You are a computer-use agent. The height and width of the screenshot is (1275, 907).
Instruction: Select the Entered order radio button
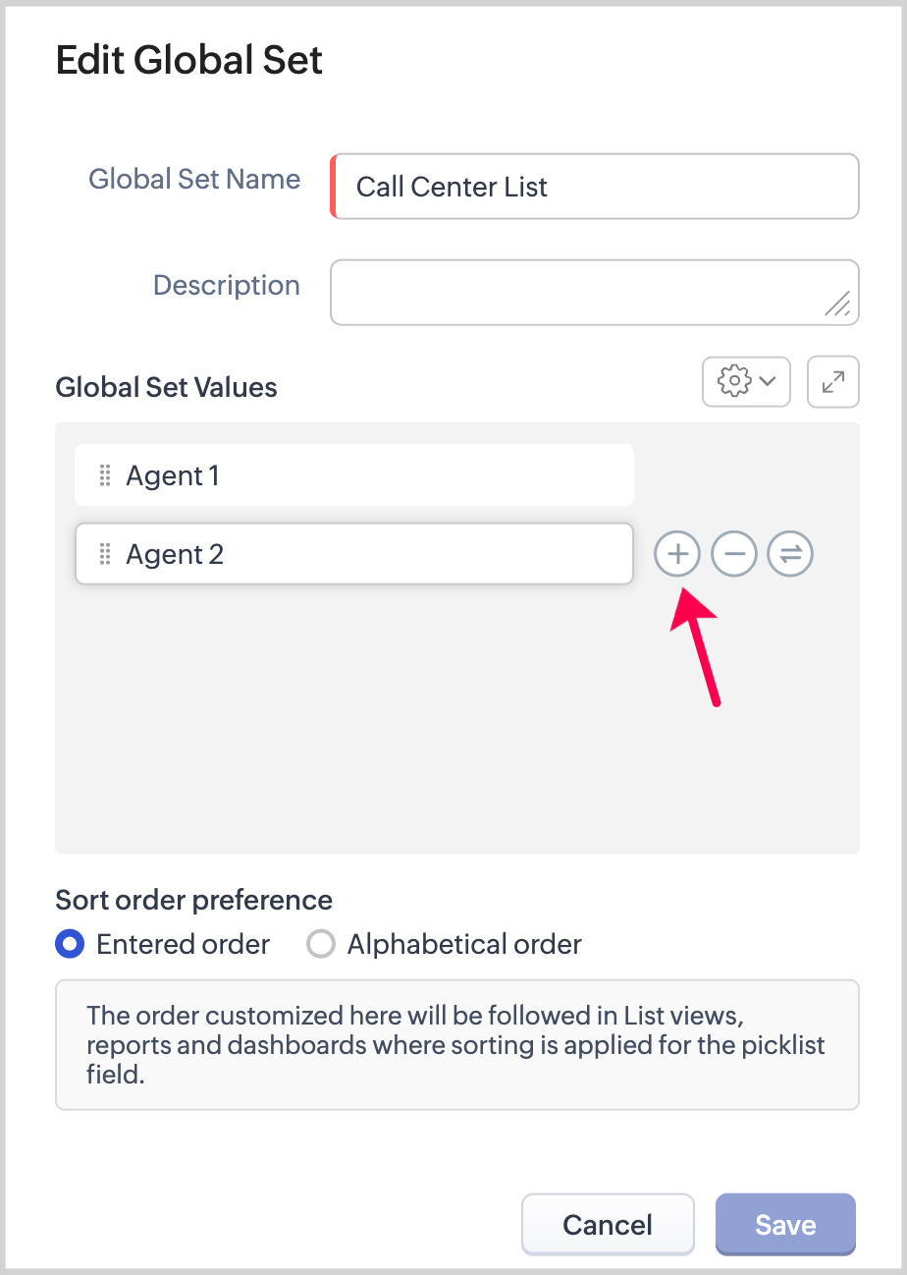tap(70, 945)
